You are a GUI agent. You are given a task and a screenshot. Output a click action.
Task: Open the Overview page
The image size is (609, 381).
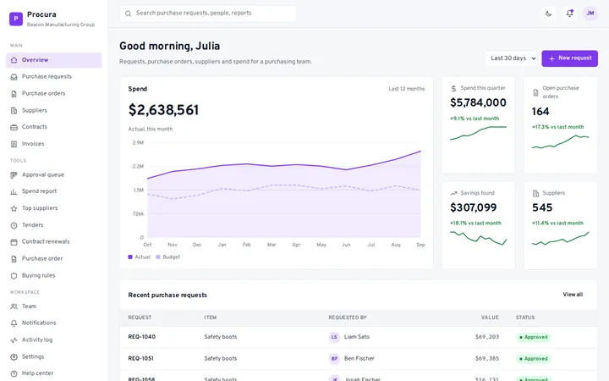(54, 60)
